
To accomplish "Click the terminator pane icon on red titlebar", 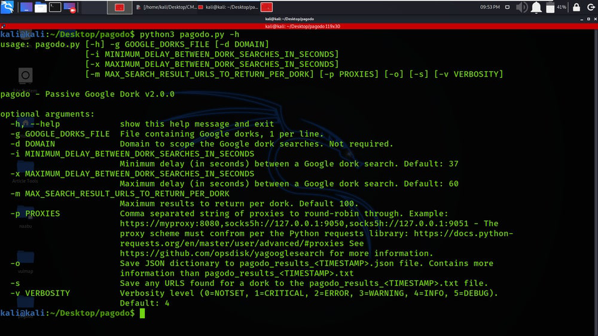I will 3,26.
